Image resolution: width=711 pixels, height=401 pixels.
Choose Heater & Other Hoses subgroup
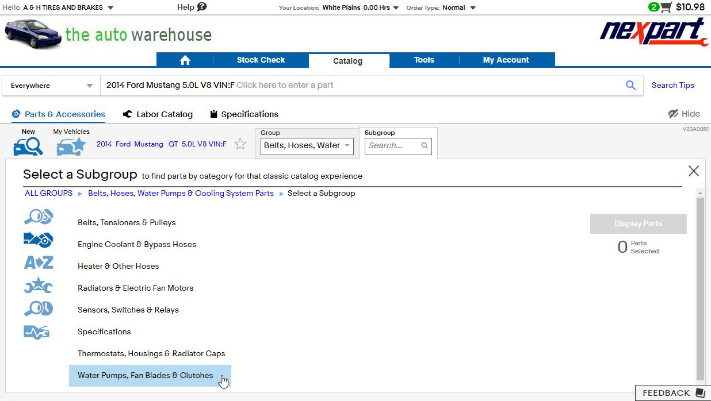click(118, 267)
